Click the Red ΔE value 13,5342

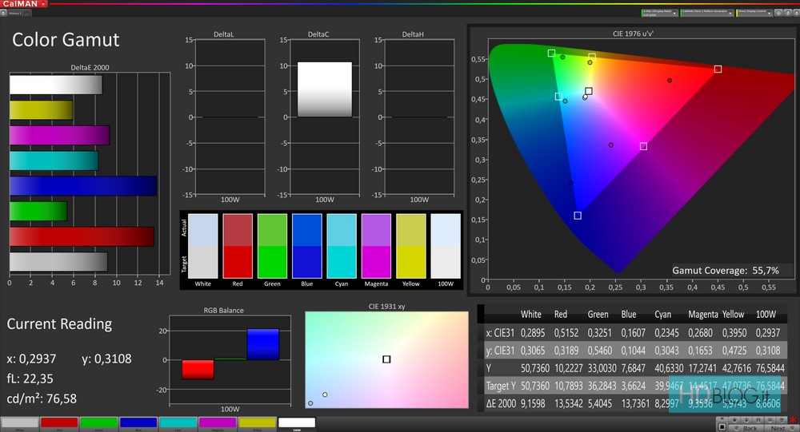(x=568, y=404)
